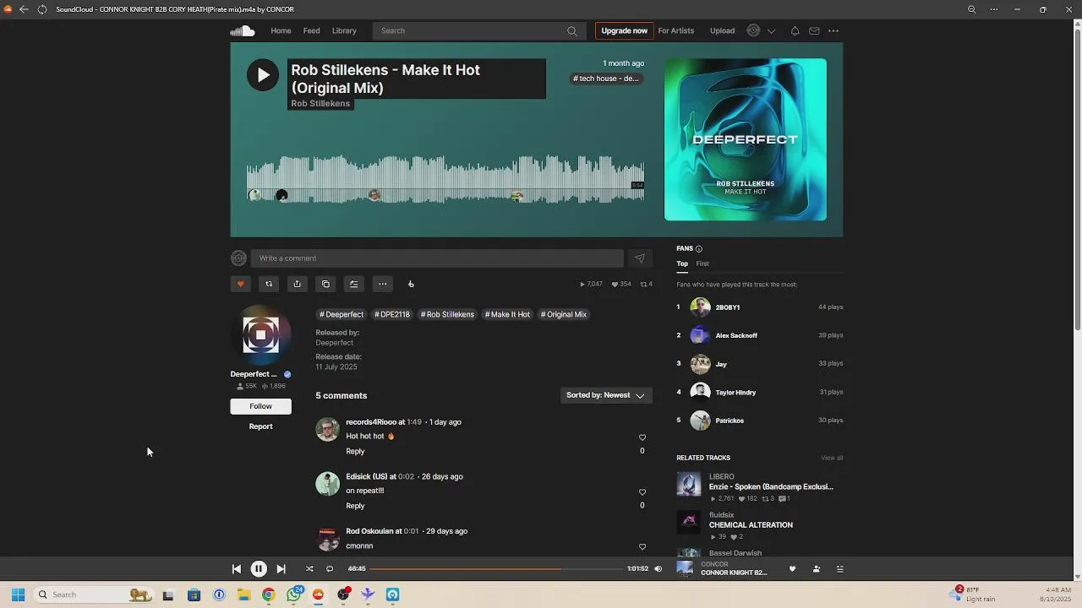Open the Deeperfect cover artwork
Image resolution: width=1082 pixels, height=608 pixels.
[x=746, y=139]
